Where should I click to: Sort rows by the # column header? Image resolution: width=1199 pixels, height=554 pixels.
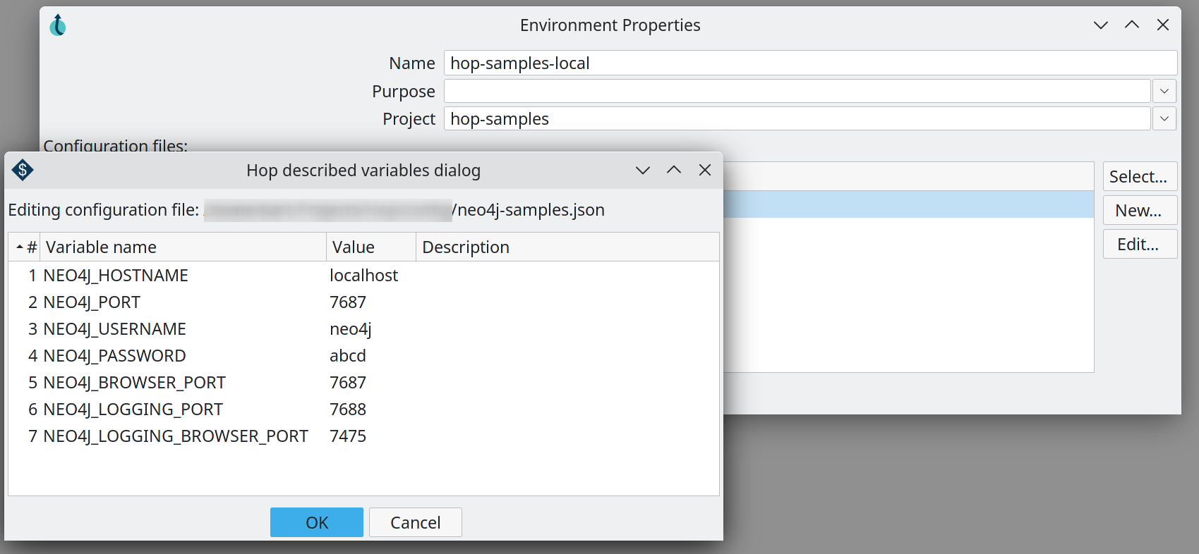pos(26,247)
